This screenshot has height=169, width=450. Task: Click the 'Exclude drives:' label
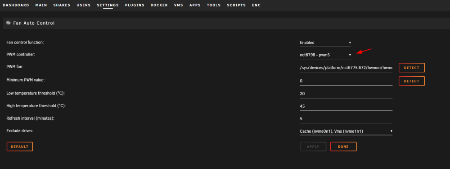pos(20,131)
